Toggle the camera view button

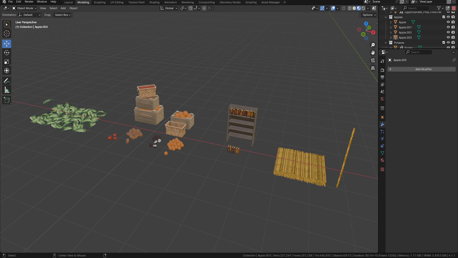pyautogui.click(x=373, y=61)
